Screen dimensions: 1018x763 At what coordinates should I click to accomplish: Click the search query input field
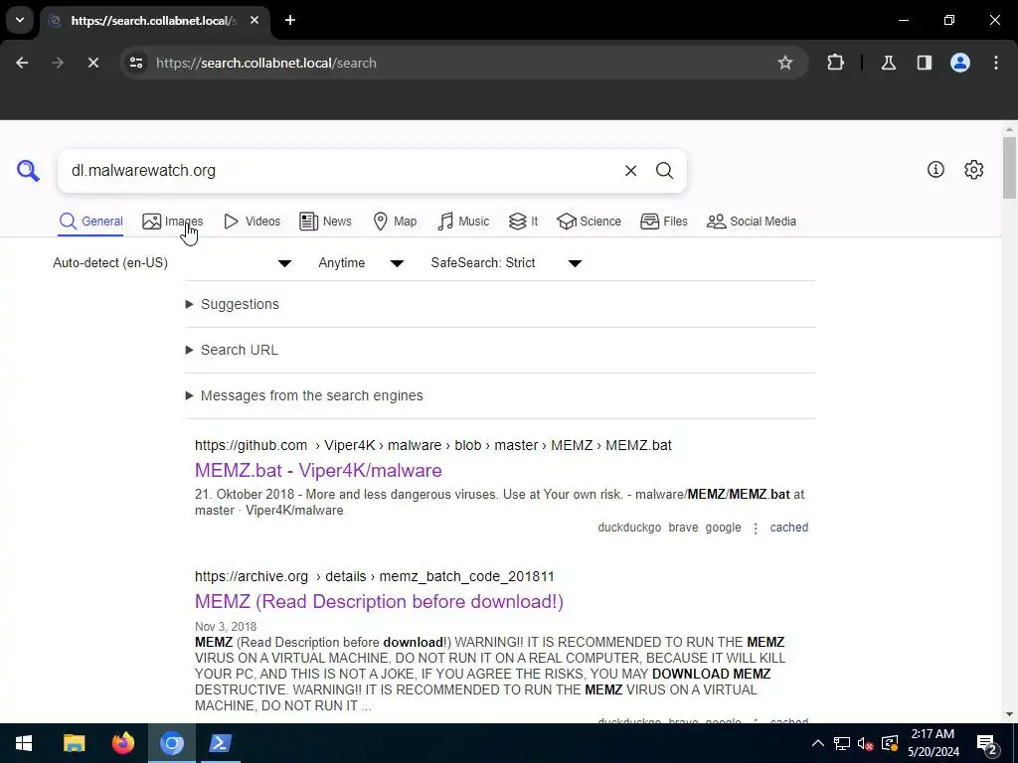point(344,171)
